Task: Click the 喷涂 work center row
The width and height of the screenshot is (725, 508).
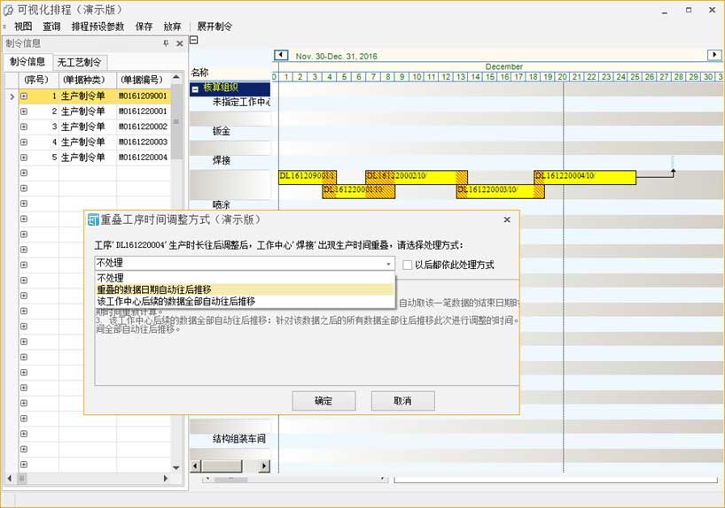Action: tap(222, 204)
